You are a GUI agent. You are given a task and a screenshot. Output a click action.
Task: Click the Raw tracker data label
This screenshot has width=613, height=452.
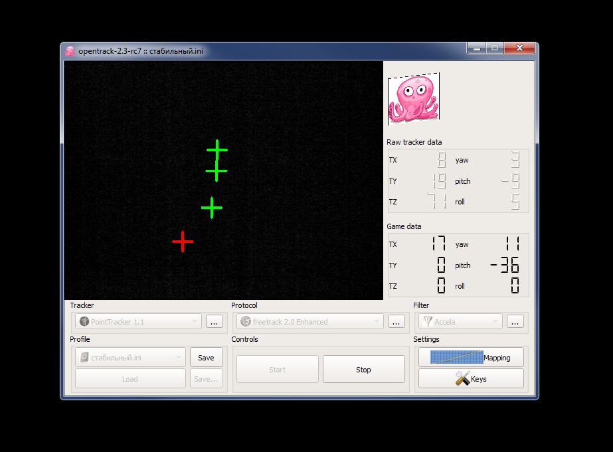click(414, 142)
